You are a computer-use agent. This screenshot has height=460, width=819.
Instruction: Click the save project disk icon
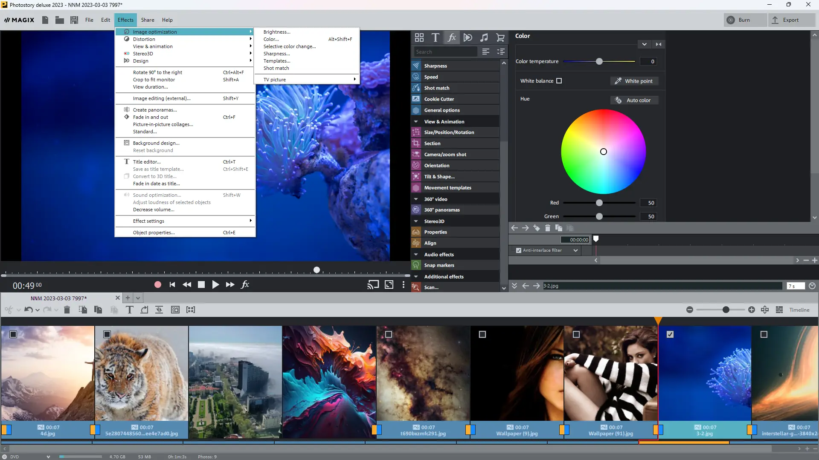pos(74,20)
